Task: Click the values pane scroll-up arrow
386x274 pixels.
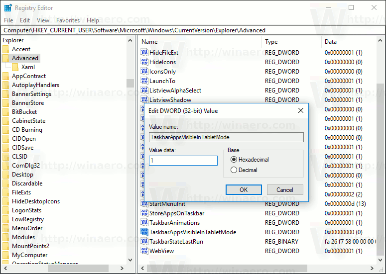Action: tap(380, 41)
